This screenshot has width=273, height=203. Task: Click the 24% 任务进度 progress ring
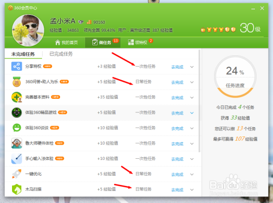[x=235, y=76]
